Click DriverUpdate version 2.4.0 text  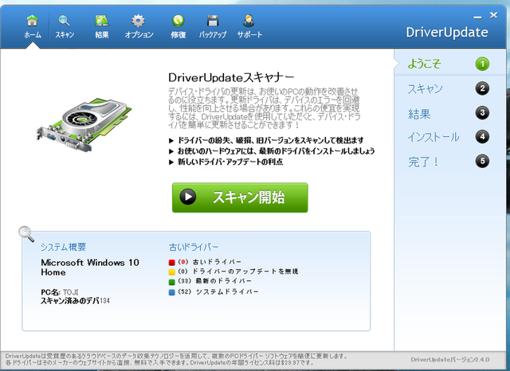(449, 360)
